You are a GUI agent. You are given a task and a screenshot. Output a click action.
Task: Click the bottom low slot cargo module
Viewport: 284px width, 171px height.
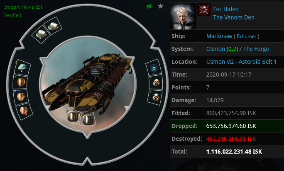click(156, 97)
